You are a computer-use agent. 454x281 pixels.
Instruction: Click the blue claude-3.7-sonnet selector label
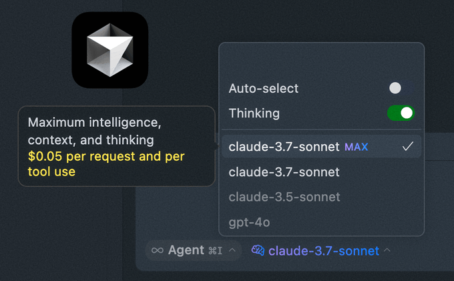coord(324,251)
